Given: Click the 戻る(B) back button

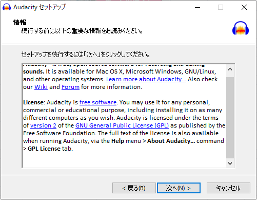Looking at the screenshot, I should click(134, 188).
